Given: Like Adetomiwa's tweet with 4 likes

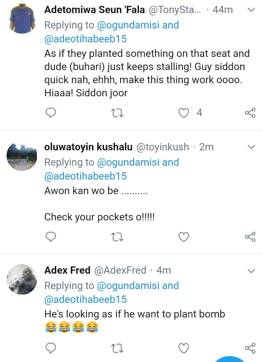Looking at the screenshot, I should pyautogui.click(x=184, y=113).
